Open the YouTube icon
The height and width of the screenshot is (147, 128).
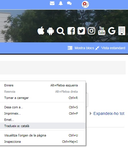[x=101, y=31]
